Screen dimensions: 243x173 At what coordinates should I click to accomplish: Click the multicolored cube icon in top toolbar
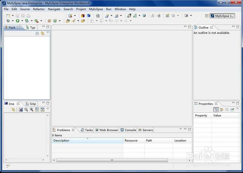pos(83,16)
